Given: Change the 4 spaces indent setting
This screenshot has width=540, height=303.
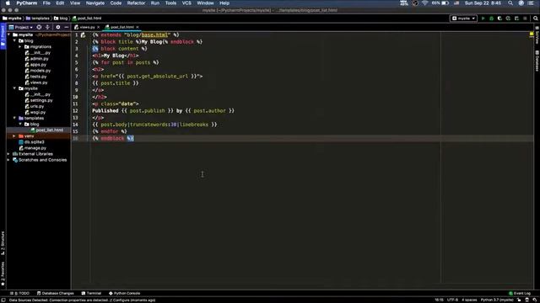Looking at the screenshot, I should coord(469,300).
